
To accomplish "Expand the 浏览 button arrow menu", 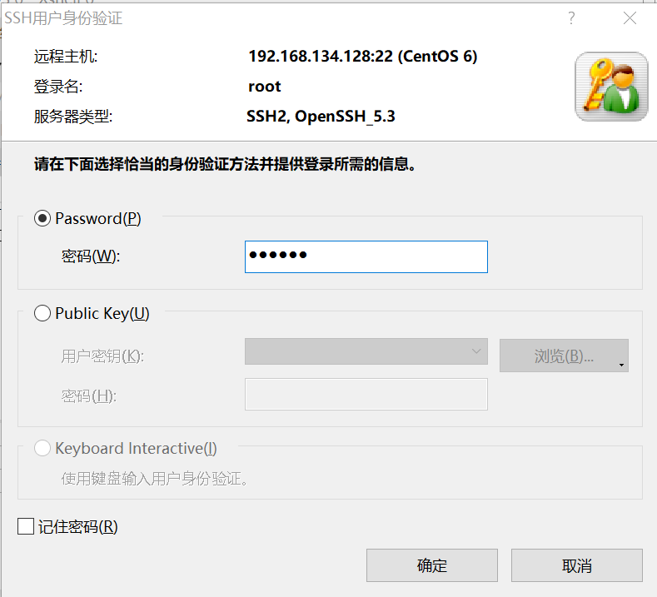I will tap(621, 365).
